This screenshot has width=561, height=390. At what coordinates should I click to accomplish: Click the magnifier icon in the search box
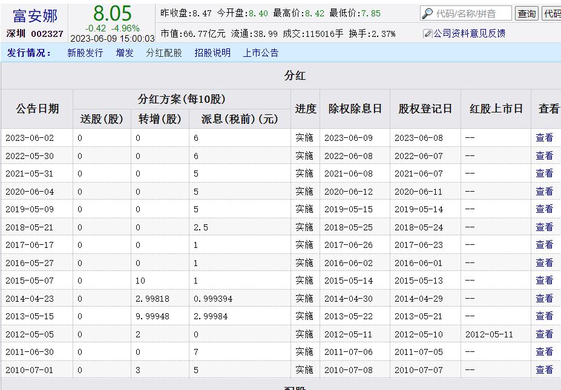[427, 14]
